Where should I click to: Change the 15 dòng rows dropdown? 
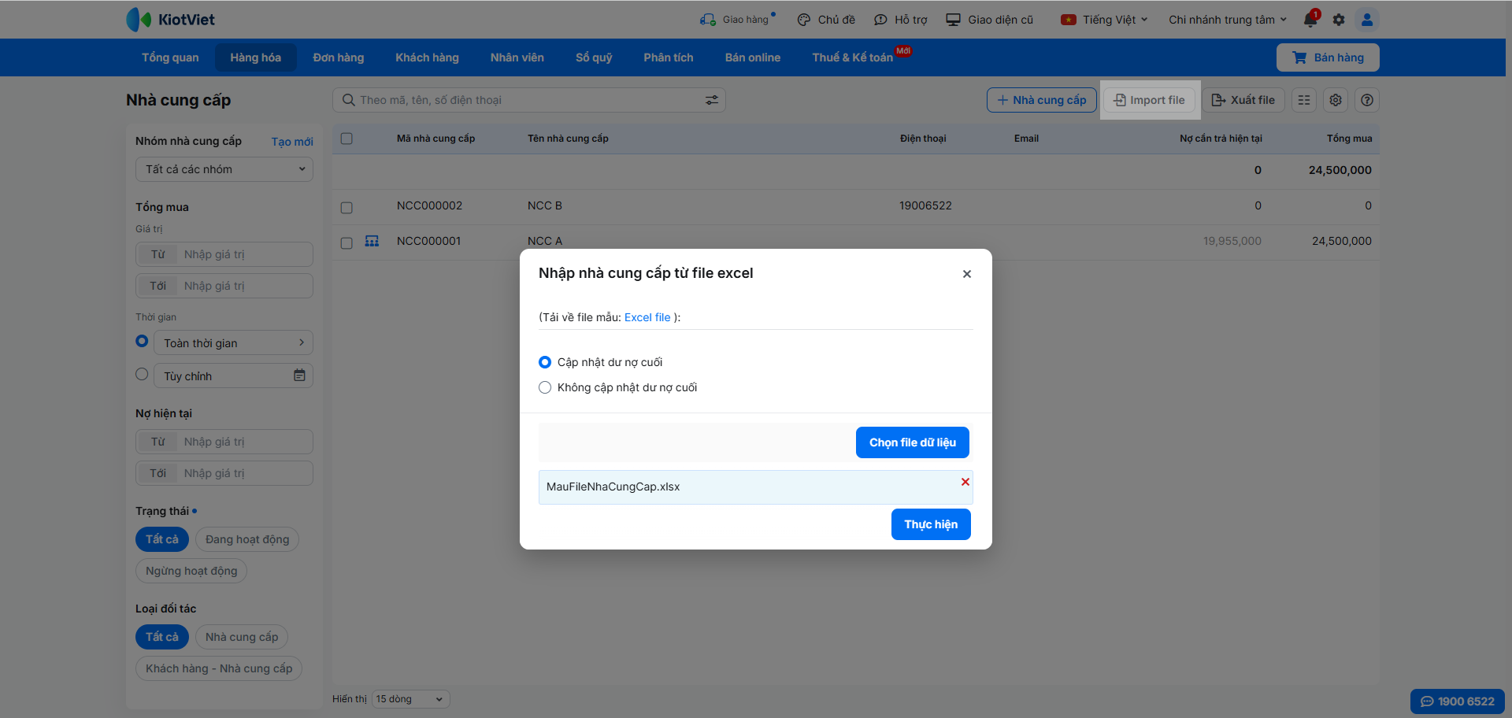click(410, 699)
